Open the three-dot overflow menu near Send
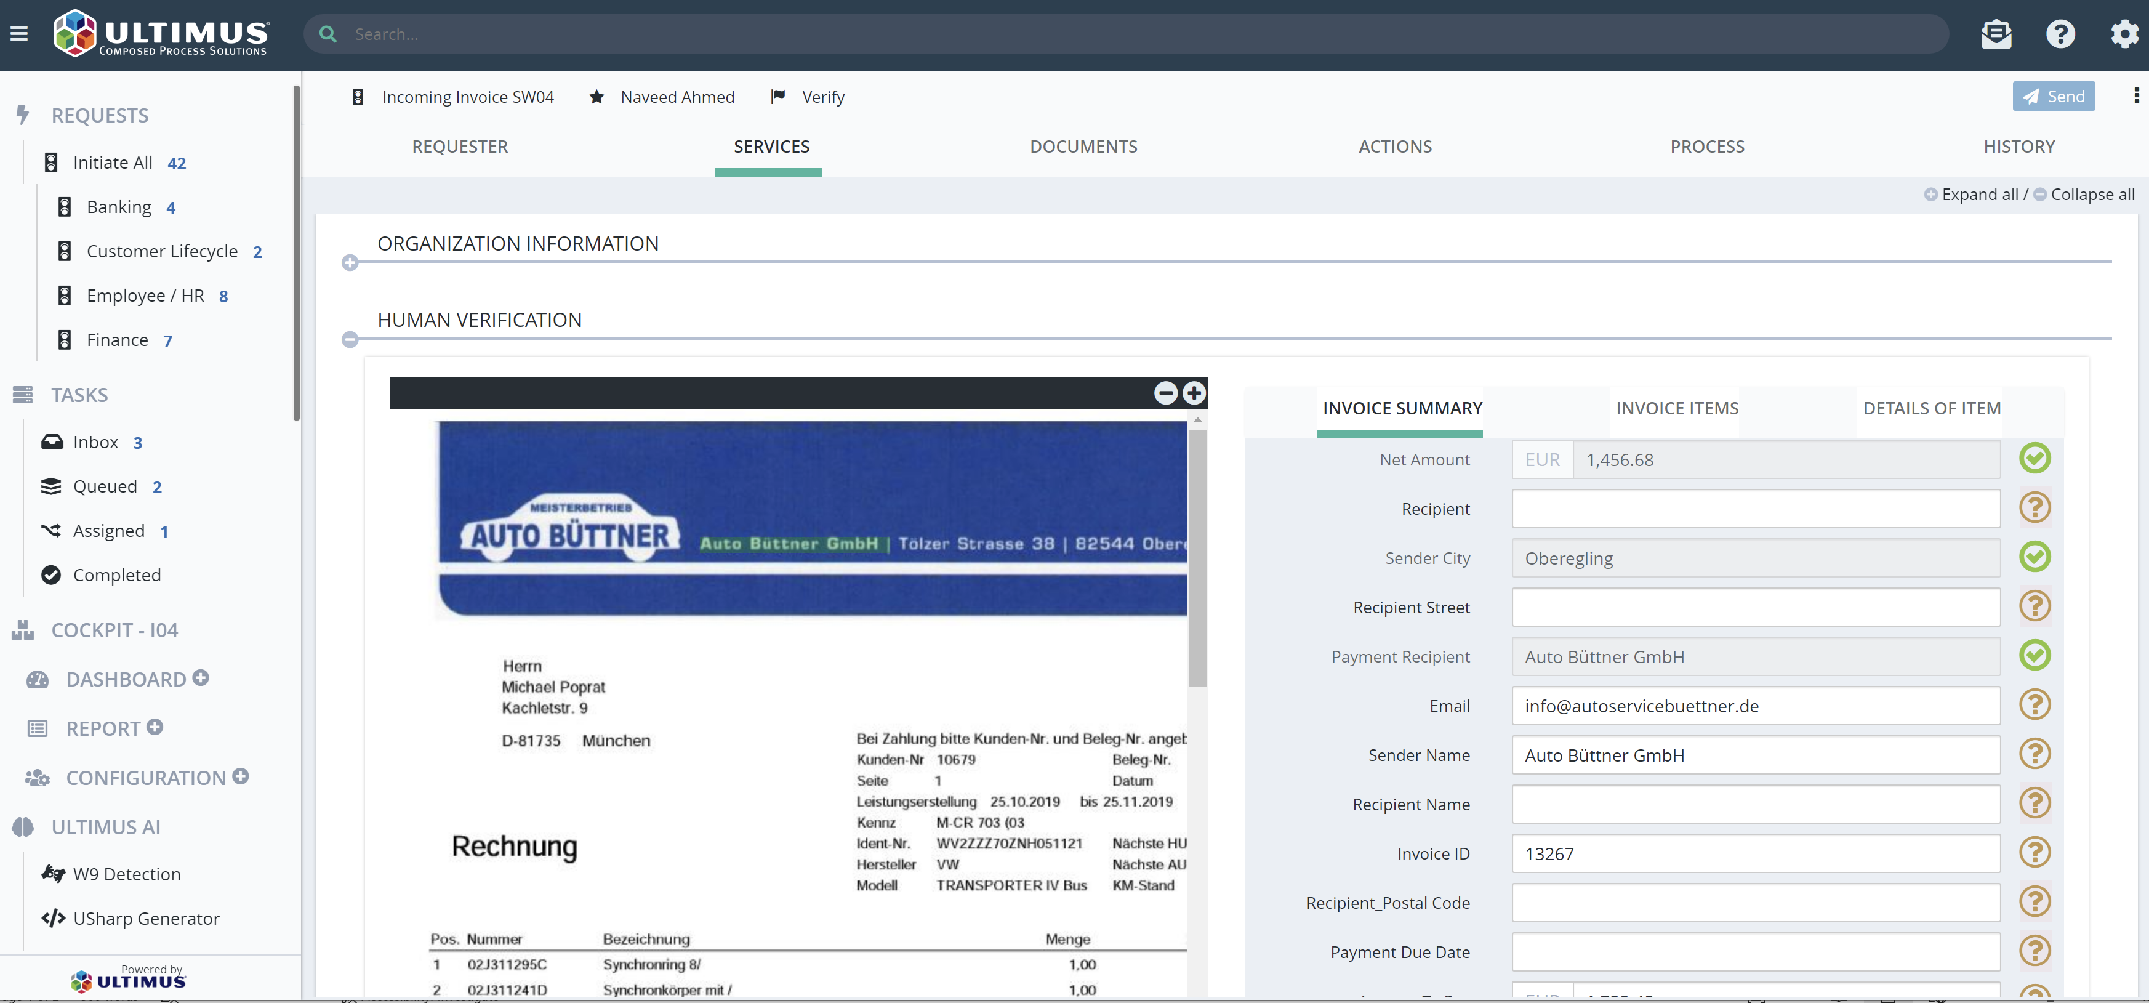2149x1003 pixels. click(x=2137, y=96)
